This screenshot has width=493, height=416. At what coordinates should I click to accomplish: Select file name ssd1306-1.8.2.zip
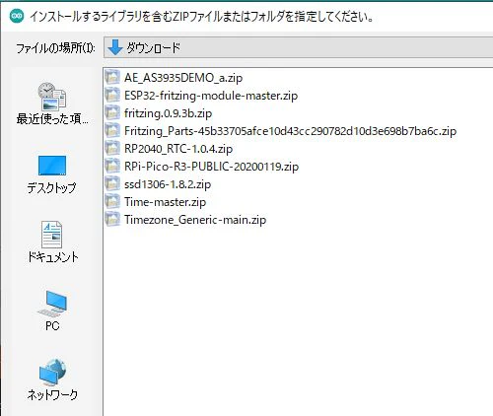click(168, 184)
